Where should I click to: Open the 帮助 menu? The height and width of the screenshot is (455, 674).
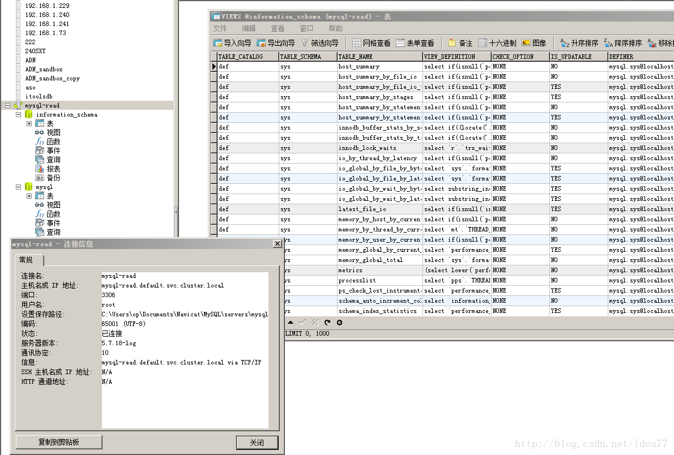tap(336, 28)
